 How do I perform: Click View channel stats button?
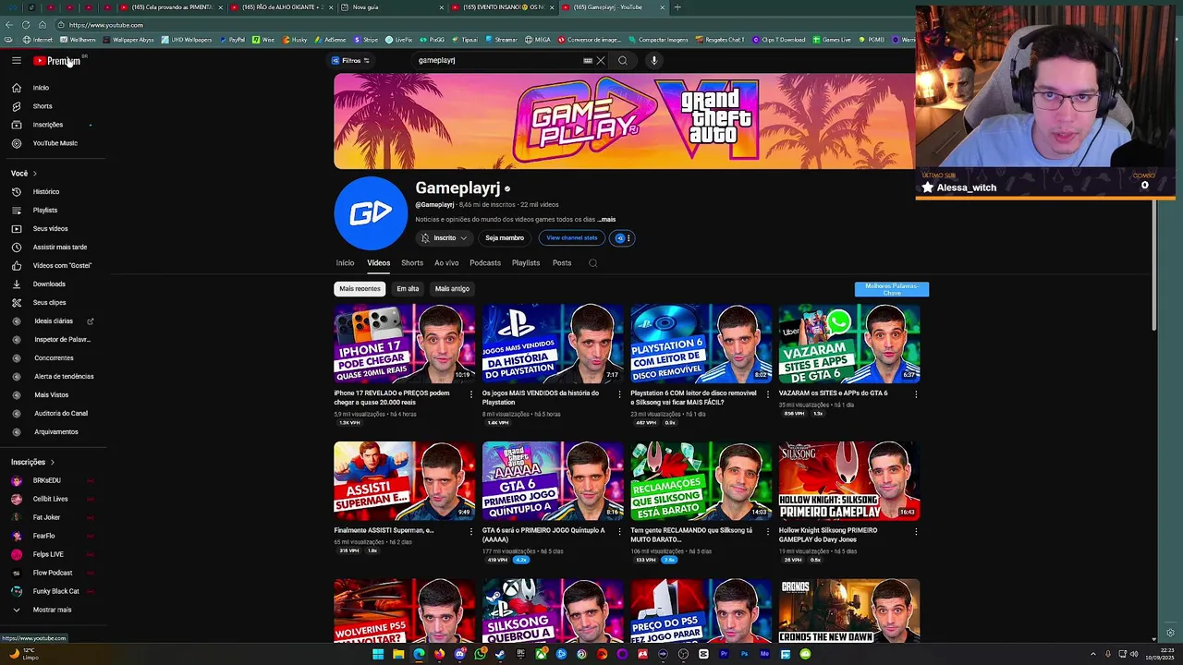click(x=572, y=238)
